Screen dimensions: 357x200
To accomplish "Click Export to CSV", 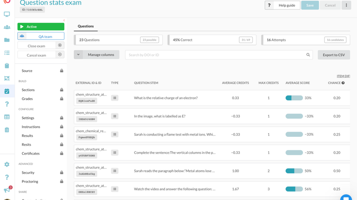I will pyautogui.click(x=334, y=55).
